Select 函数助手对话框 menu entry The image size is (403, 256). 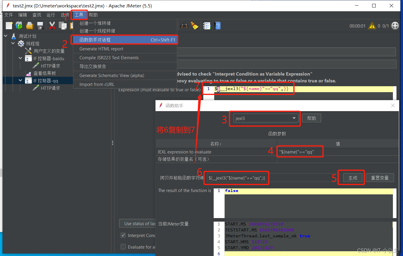125,40
